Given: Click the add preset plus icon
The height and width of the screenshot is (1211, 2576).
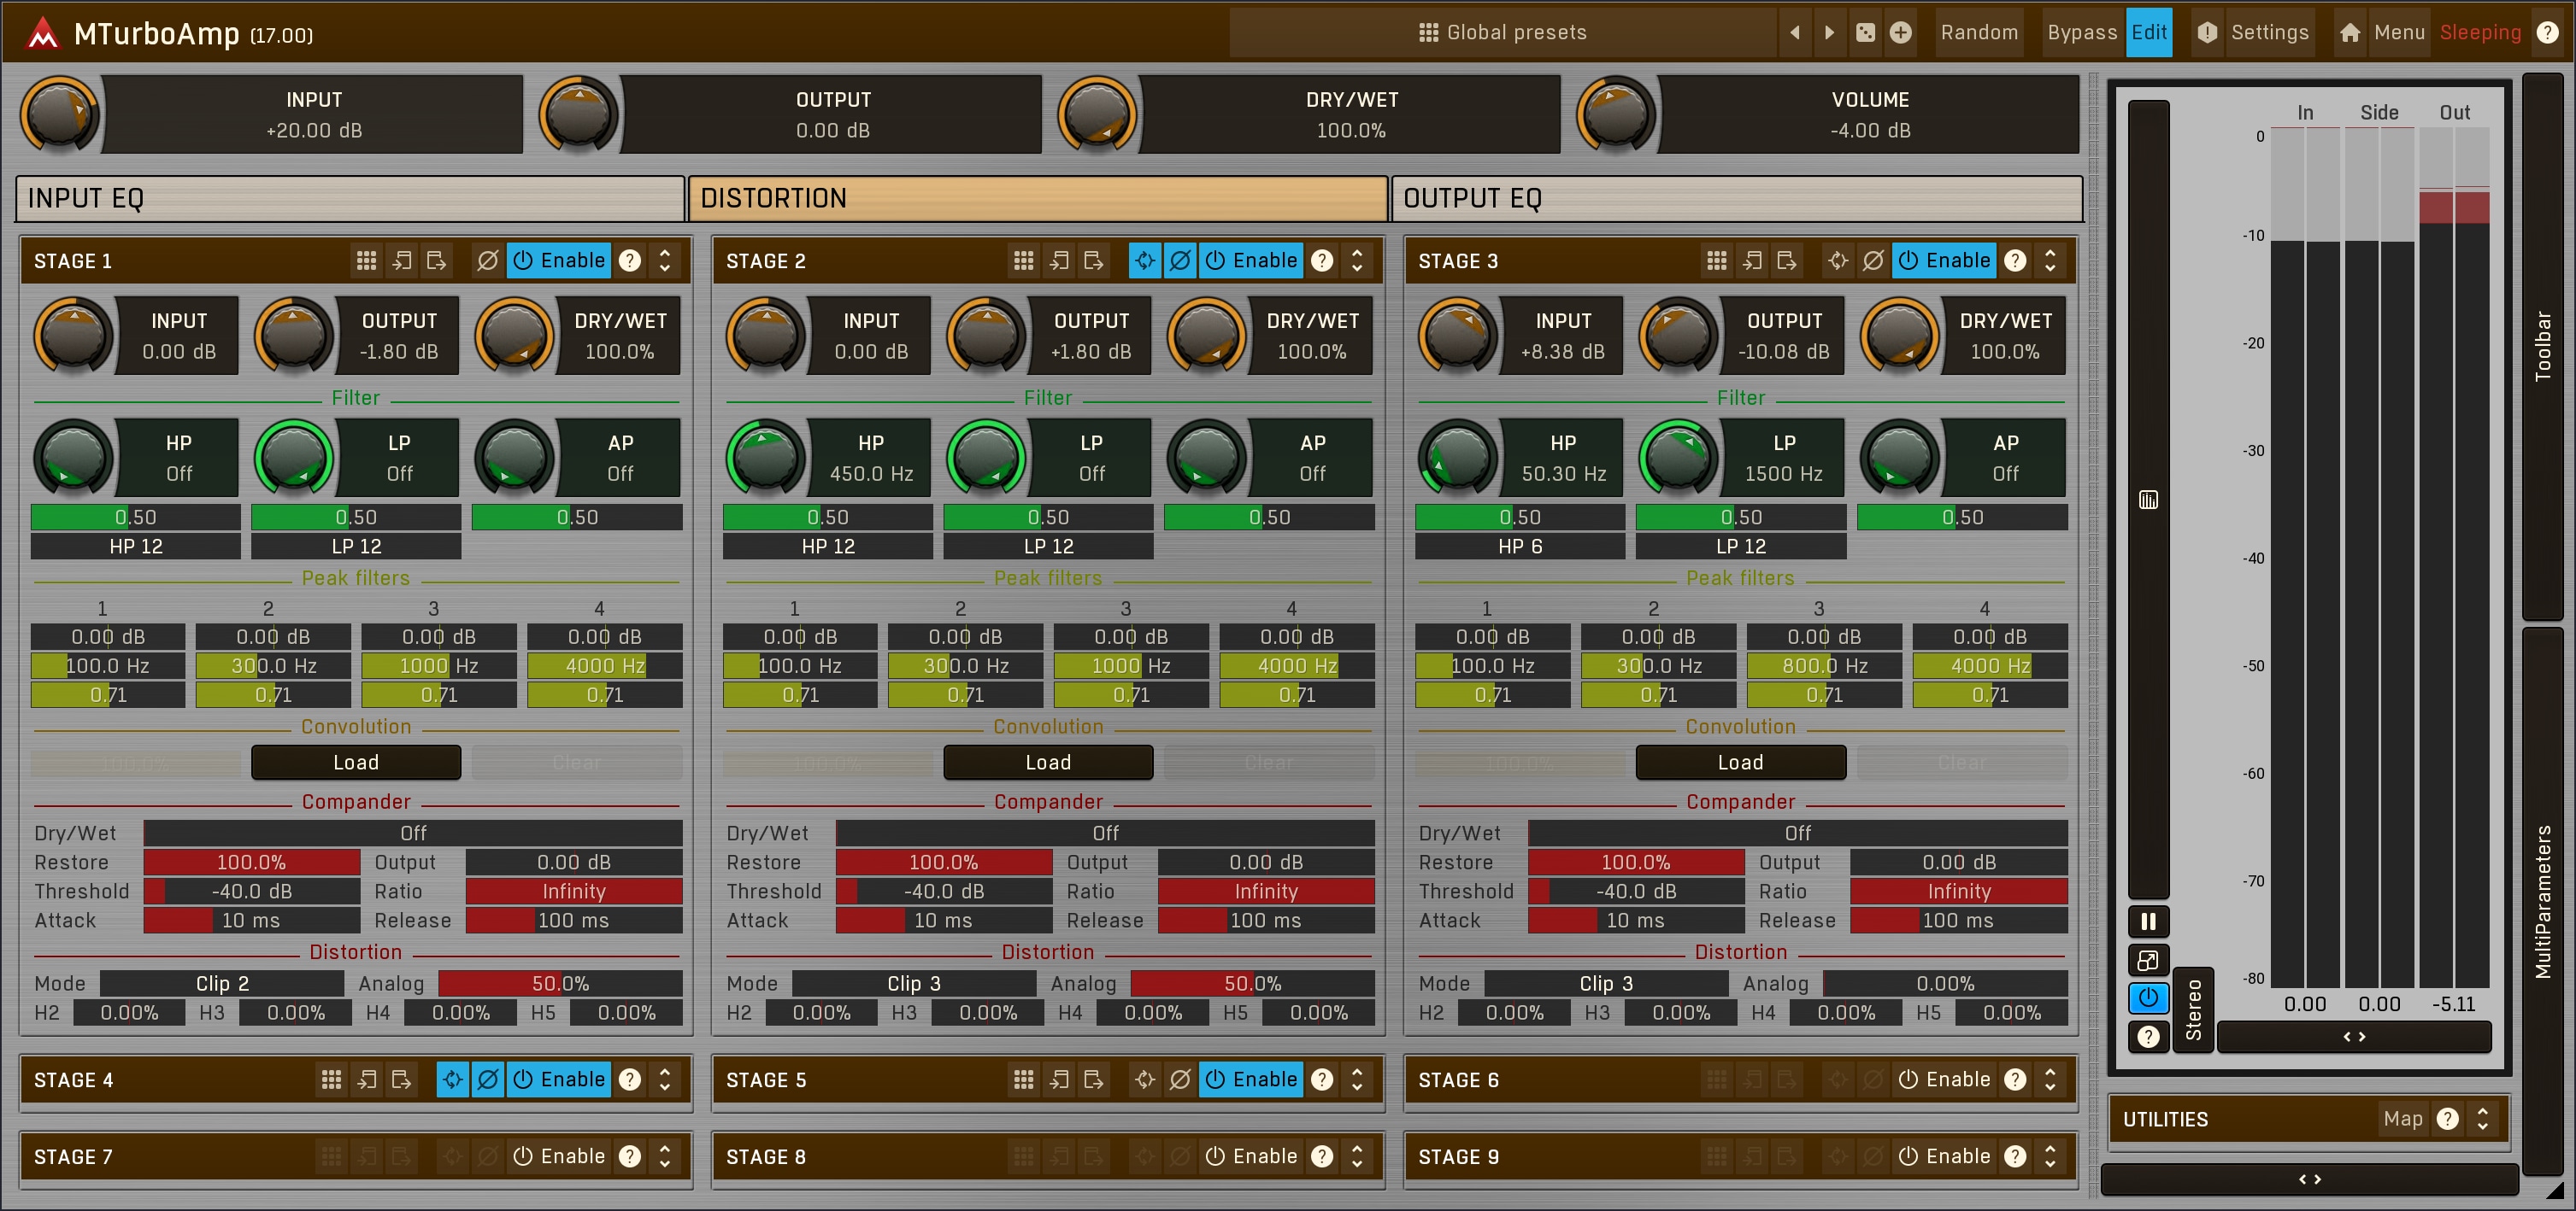Looking at the screenshot, I should (x=1900, y=33).
